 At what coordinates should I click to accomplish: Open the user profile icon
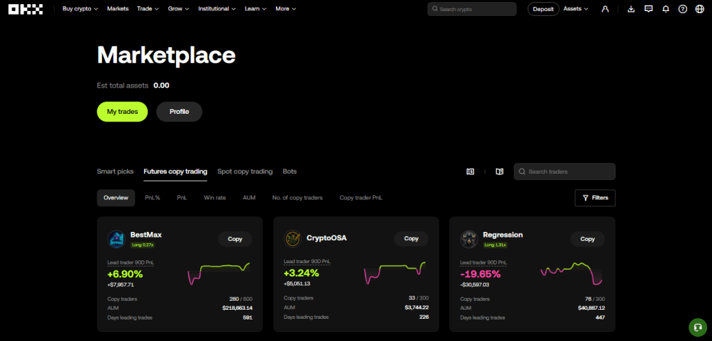point(605,9)
